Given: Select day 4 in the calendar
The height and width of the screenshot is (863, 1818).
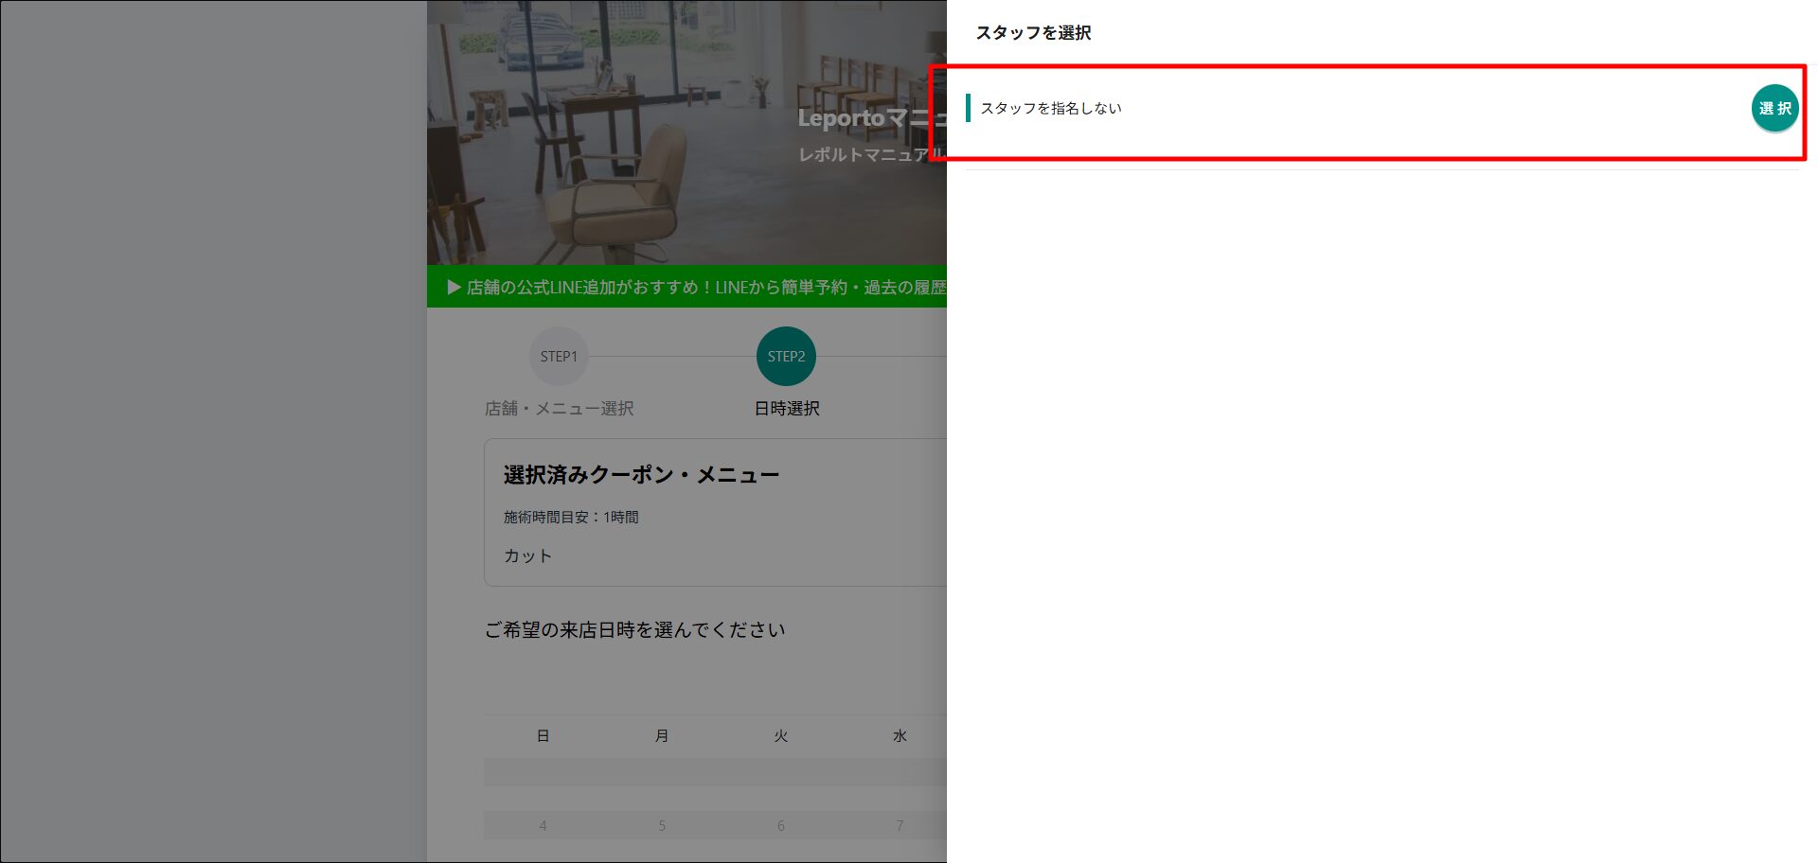Looking at the screenshot, I should (543, 826).
